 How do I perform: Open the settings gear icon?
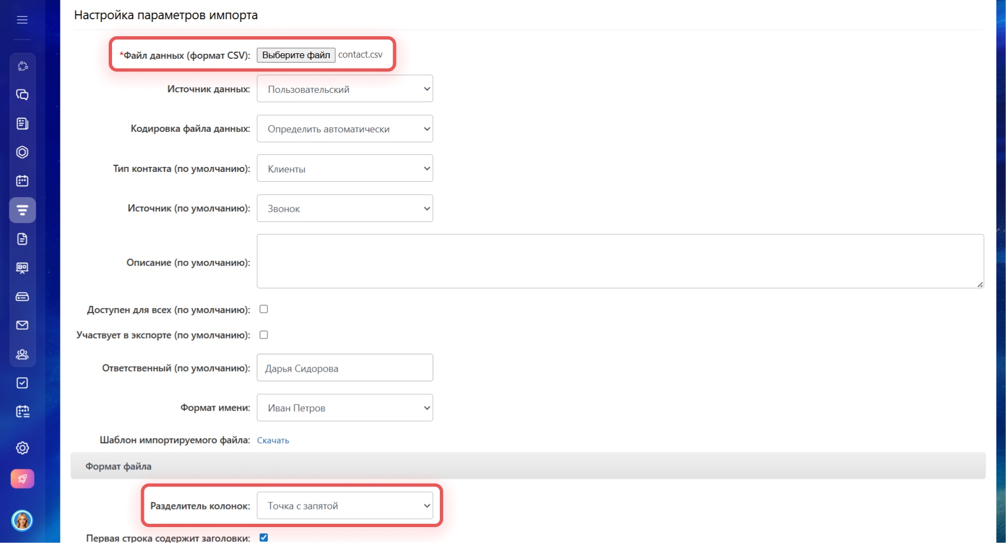pyautogui.click(x=23, y=448)
